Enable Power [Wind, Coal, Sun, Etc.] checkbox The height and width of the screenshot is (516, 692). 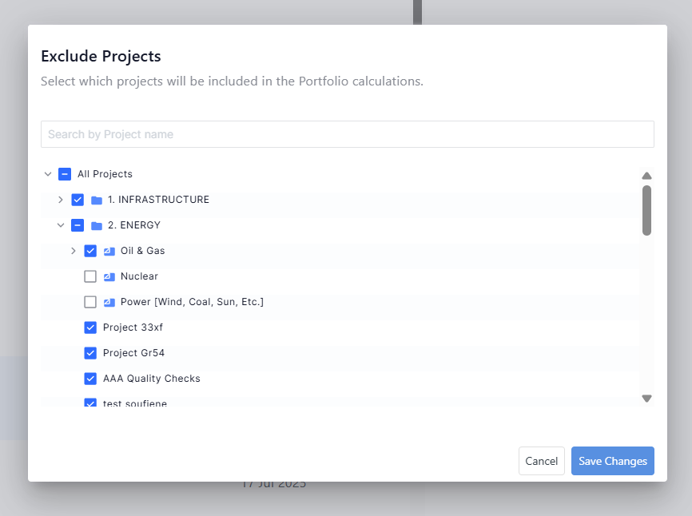click(x=90, y=302)
